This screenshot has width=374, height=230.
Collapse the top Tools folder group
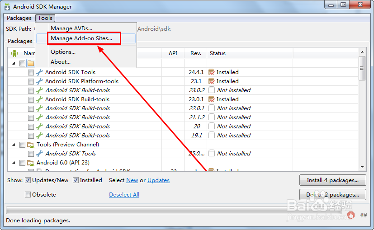[14, 63]
